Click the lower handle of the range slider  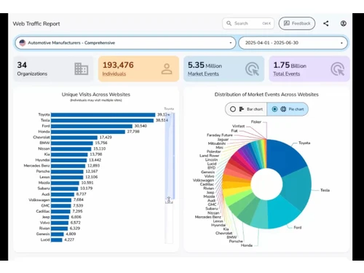click(169, 199)
